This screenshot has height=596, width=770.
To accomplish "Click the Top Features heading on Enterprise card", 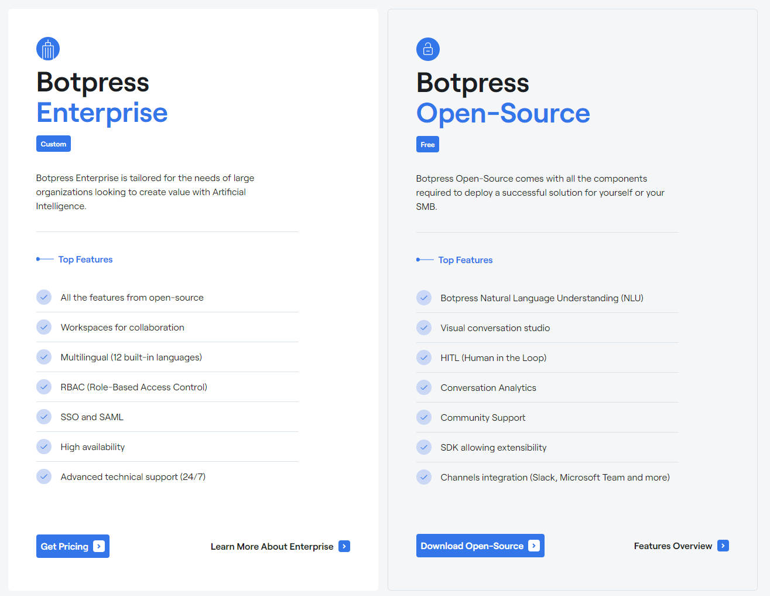I will point(85,259).
